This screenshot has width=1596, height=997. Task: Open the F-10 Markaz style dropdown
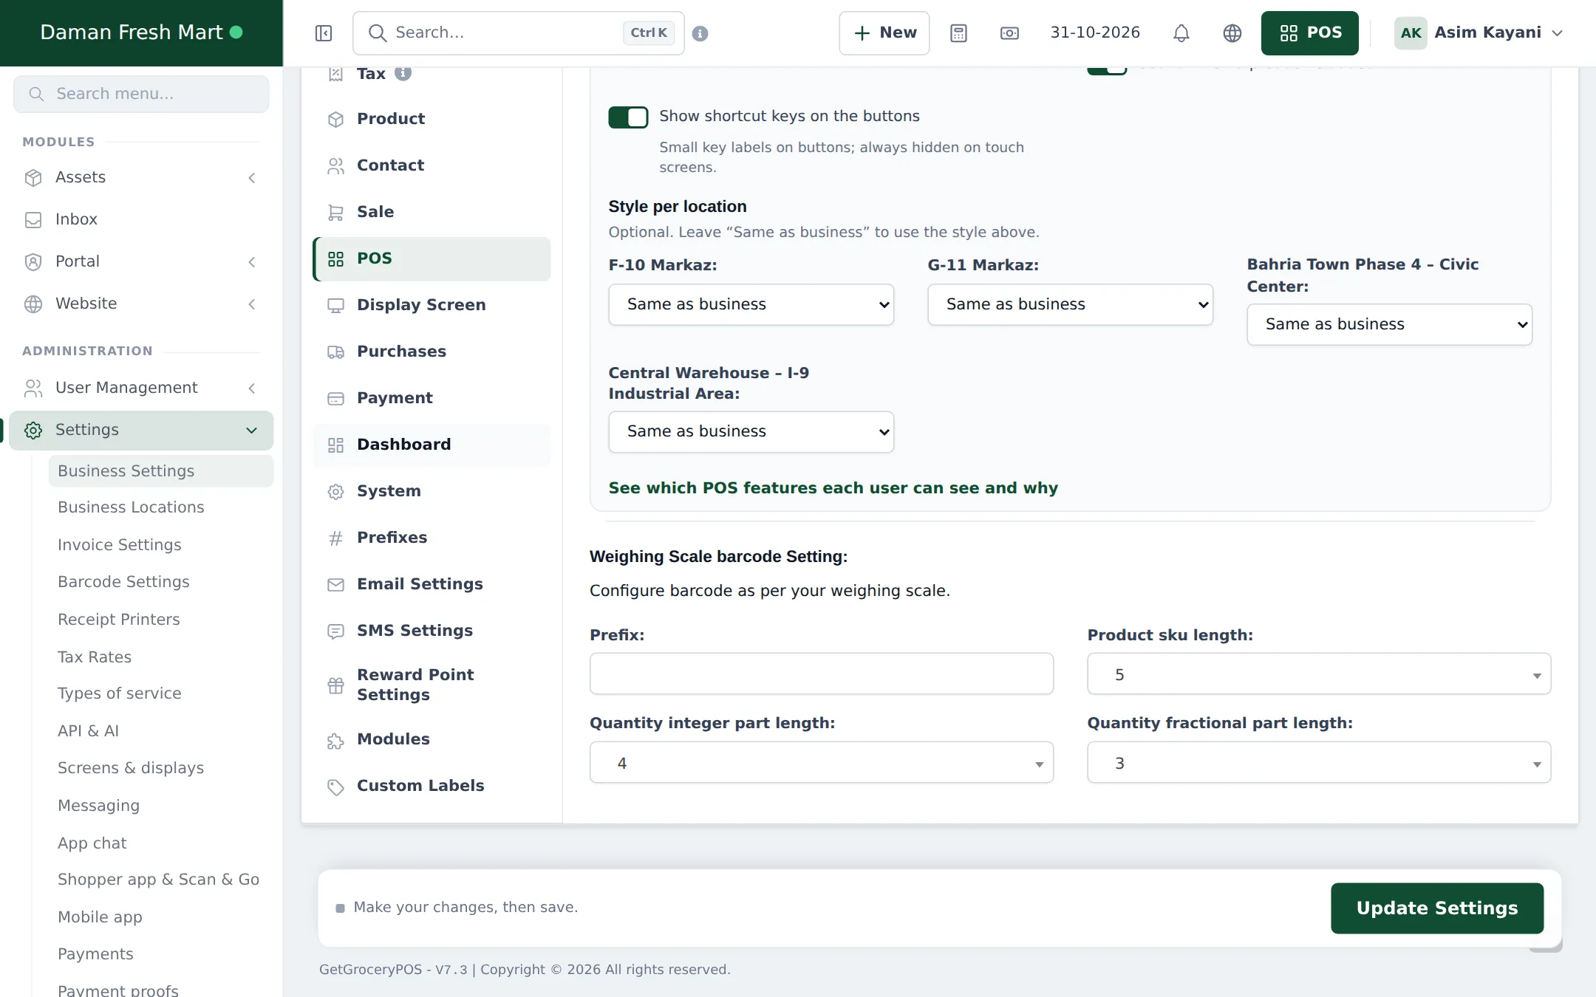tap(751, 304)
